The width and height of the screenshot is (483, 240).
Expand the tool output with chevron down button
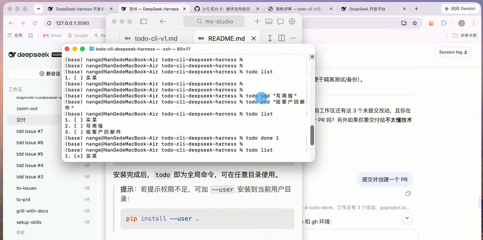[407, 218]
